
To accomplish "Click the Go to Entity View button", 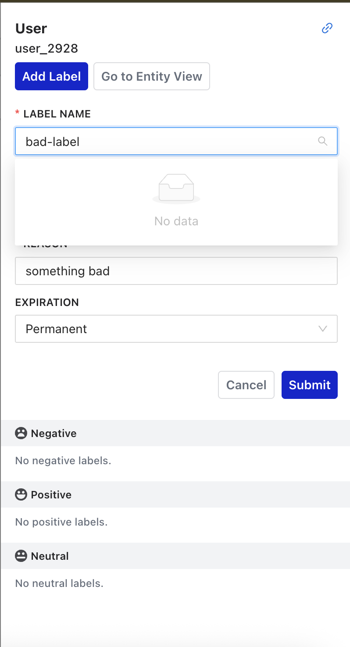I will coord(151,76).
